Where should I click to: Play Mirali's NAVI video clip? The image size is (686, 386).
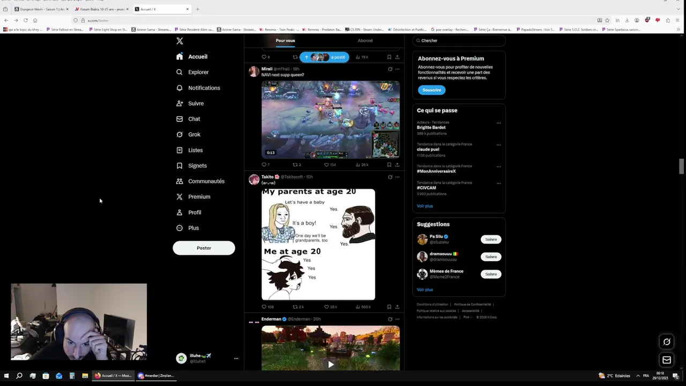(x=330, y=120)
